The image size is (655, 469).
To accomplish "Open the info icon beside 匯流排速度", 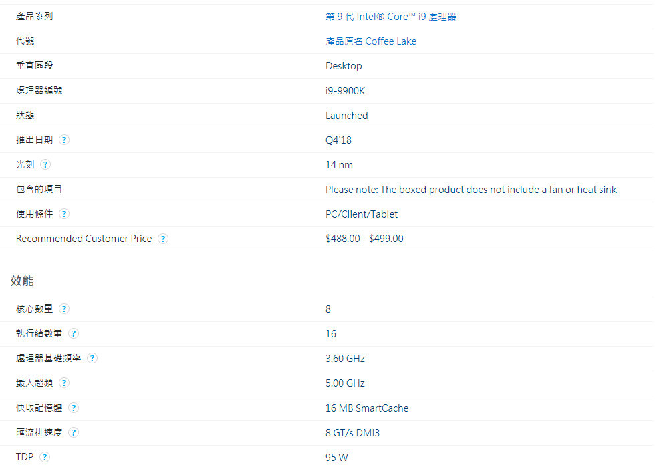I will tap(74, 433).
